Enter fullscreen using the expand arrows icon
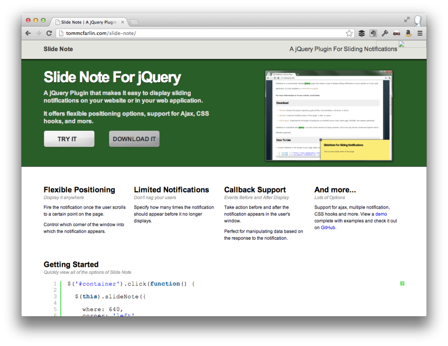The image size is (448, 346). (407, 20)
